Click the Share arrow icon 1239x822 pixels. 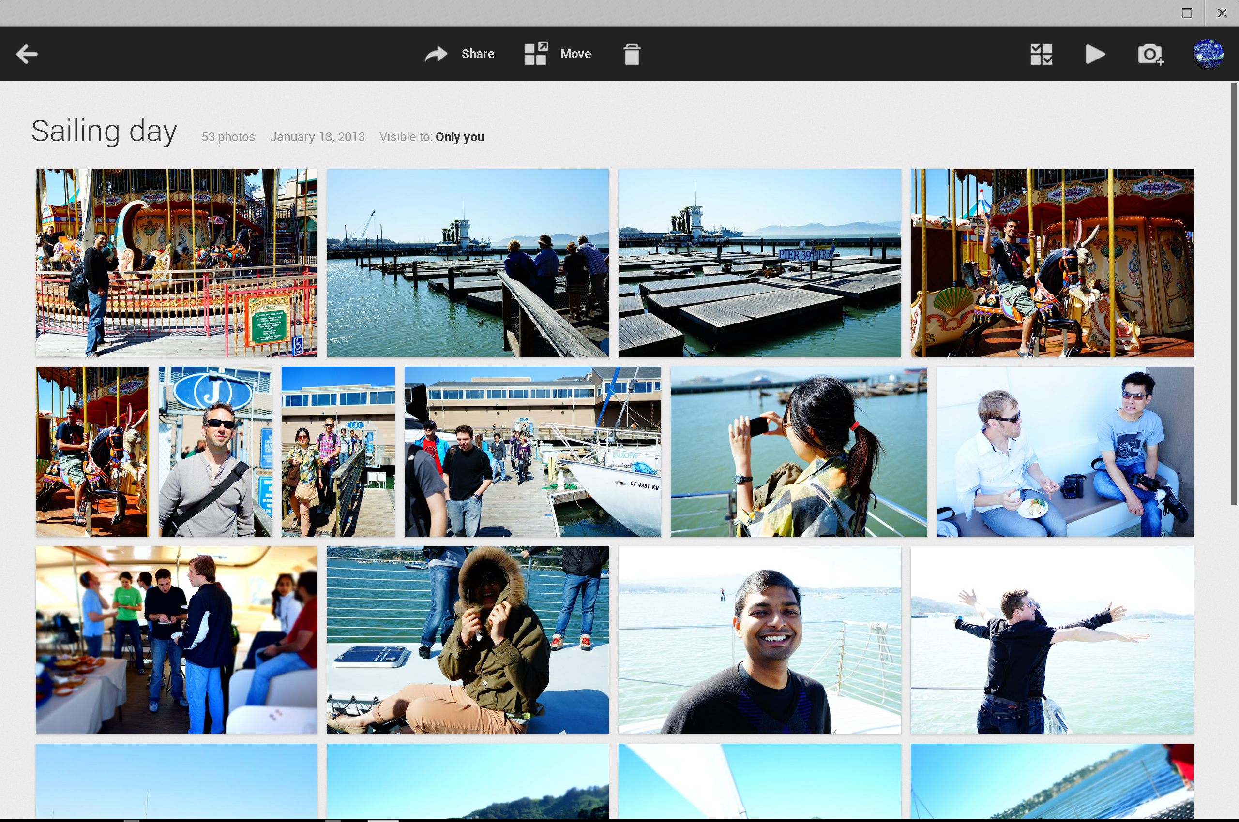click(x=436, y=54)
